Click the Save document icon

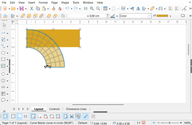[x=22, y=9]
